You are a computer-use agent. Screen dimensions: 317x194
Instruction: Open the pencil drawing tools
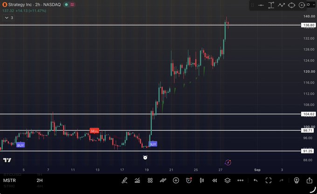click(x=124, y=181)
